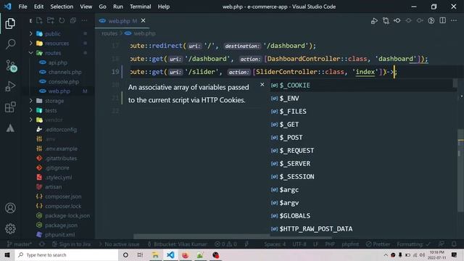This screenshot has width=464, height=261.
Task: Open errors and warnings status item
Action: tap(225, 244)
